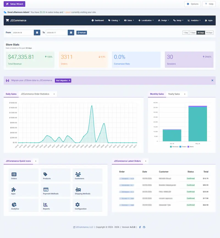Expand the Catalog dropdown menu
Image resolution: width=220 pixels, height=238 pixels.
114,20
